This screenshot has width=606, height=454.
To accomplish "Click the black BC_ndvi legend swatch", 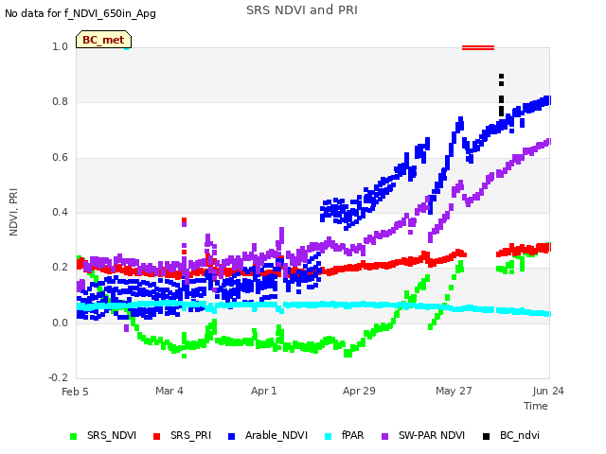I will pyautogui.click(x=486, y=436).
